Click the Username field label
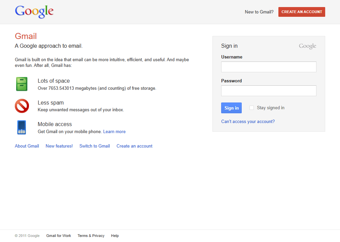 tap(232, 57)
